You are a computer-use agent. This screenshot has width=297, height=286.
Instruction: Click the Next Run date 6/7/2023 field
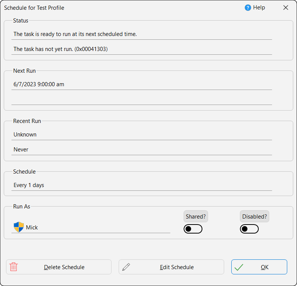coord(142,84)
